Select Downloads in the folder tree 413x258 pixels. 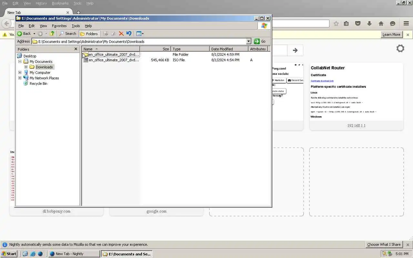44,67
